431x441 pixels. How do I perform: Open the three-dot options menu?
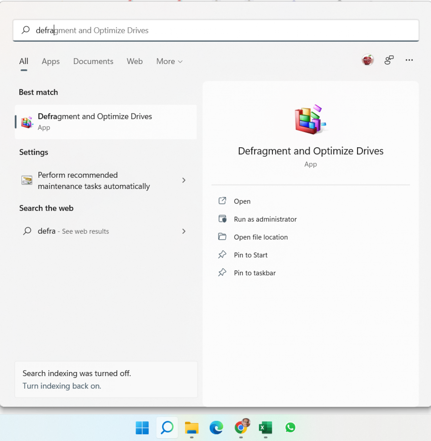coord(409,60)
